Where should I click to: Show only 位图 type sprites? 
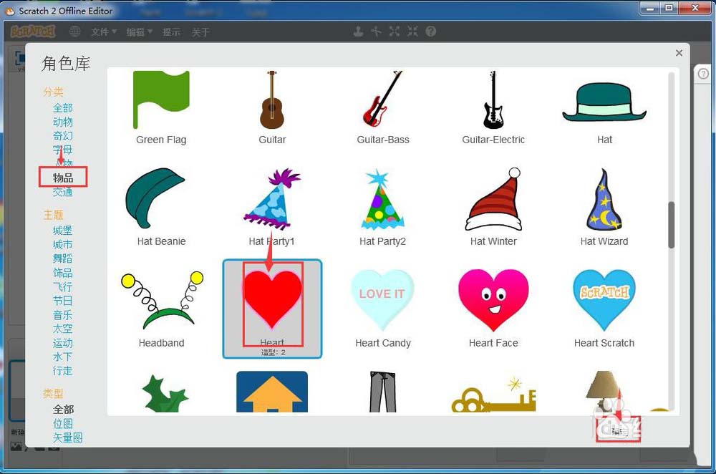(62, 424)
